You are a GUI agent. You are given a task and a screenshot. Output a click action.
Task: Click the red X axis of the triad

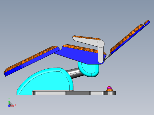point(12,106)
